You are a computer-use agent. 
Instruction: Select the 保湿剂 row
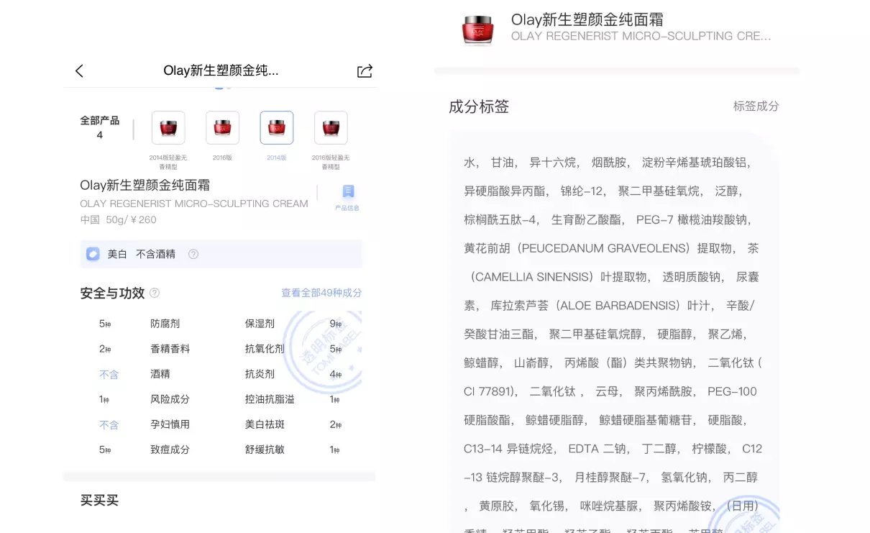click(293, 324)
